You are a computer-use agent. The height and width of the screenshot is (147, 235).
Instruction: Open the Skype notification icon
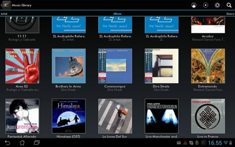191,143
